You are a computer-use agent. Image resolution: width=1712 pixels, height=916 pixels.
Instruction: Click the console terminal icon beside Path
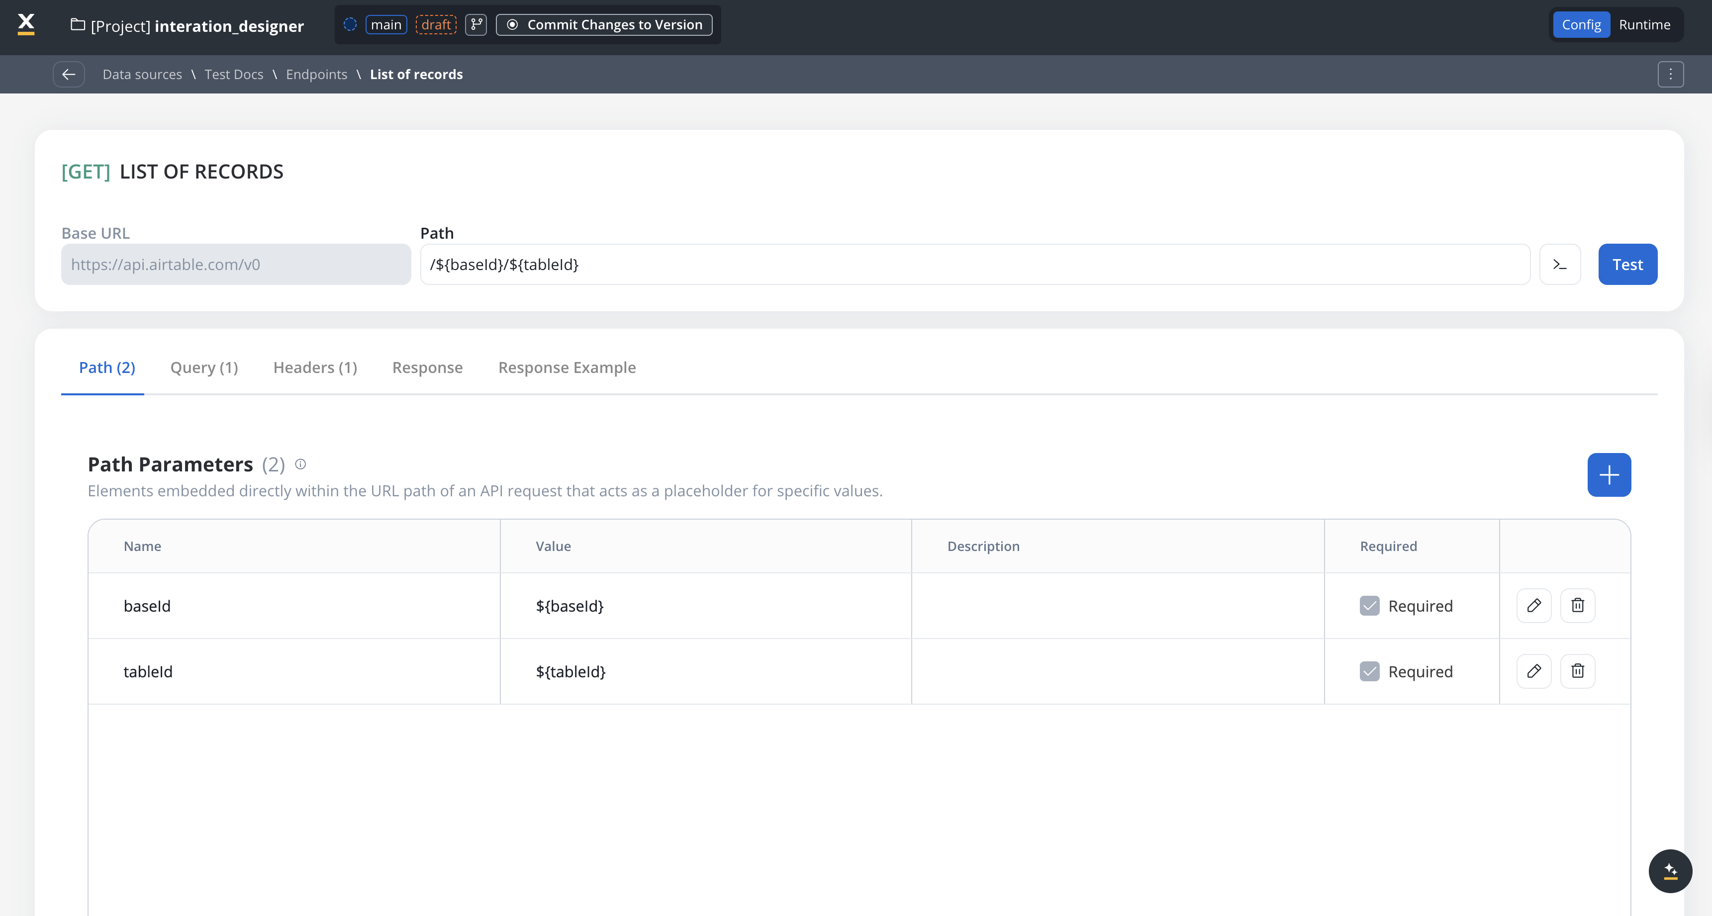click(x=1559, y=265)
